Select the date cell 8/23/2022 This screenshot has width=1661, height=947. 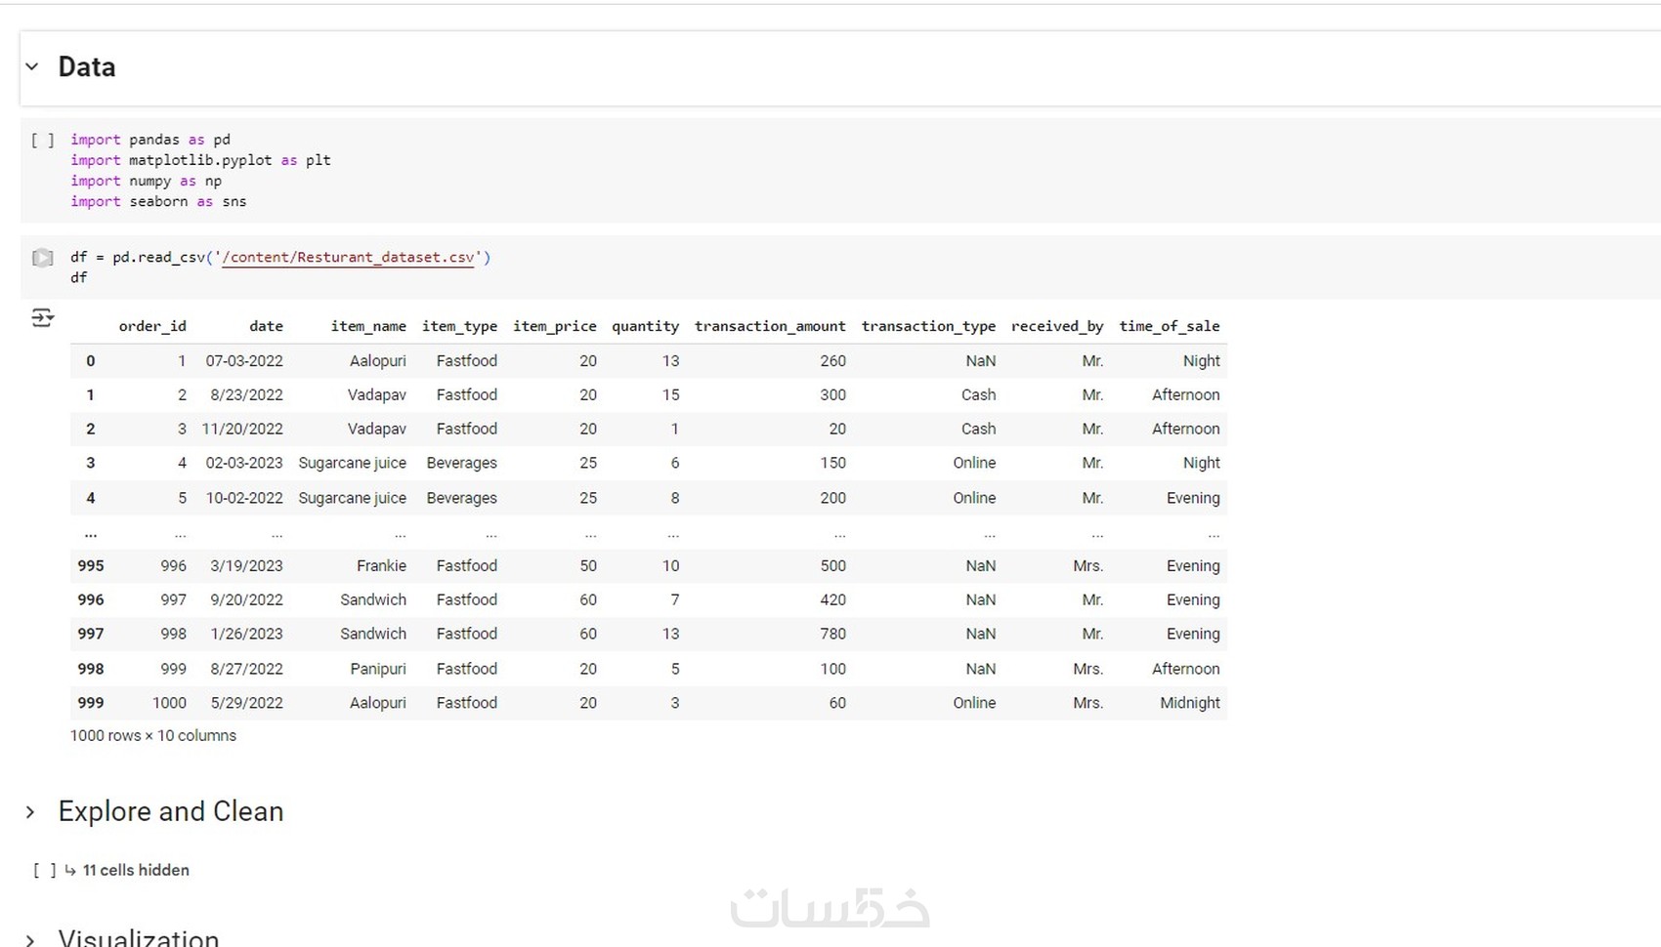(246, 394)
